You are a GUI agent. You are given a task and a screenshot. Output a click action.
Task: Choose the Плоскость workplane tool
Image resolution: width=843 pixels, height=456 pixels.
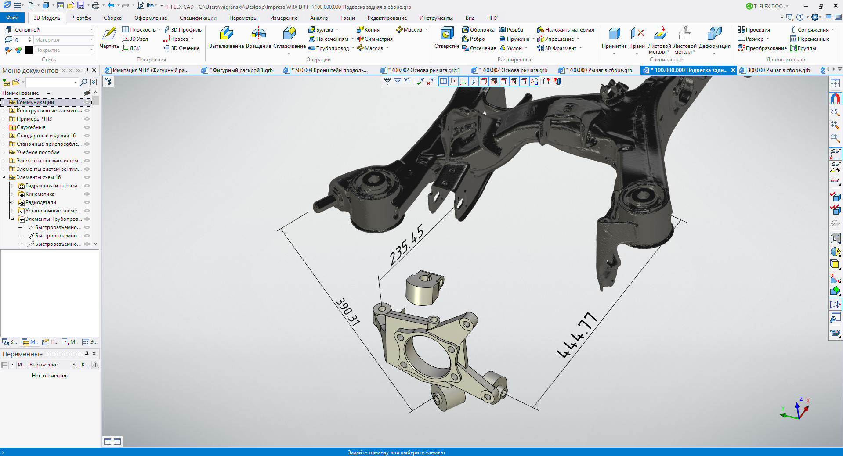point(139,29)
